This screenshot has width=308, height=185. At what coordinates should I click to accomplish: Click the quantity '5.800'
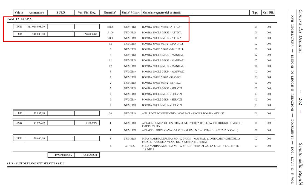[x=110, y=32]
